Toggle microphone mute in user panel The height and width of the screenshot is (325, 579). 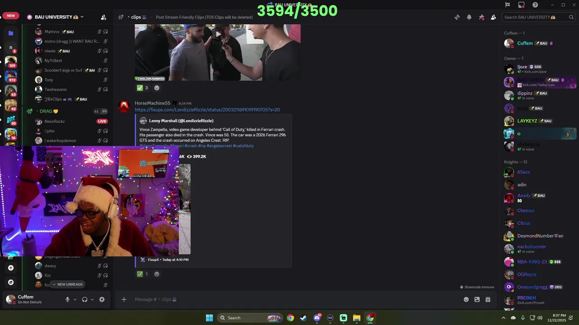click(x=67, y=299)
